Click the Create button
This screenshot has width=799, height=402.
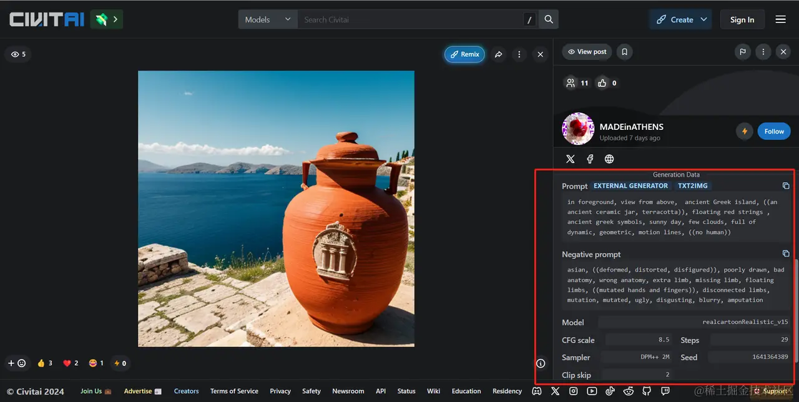point(674,19)
